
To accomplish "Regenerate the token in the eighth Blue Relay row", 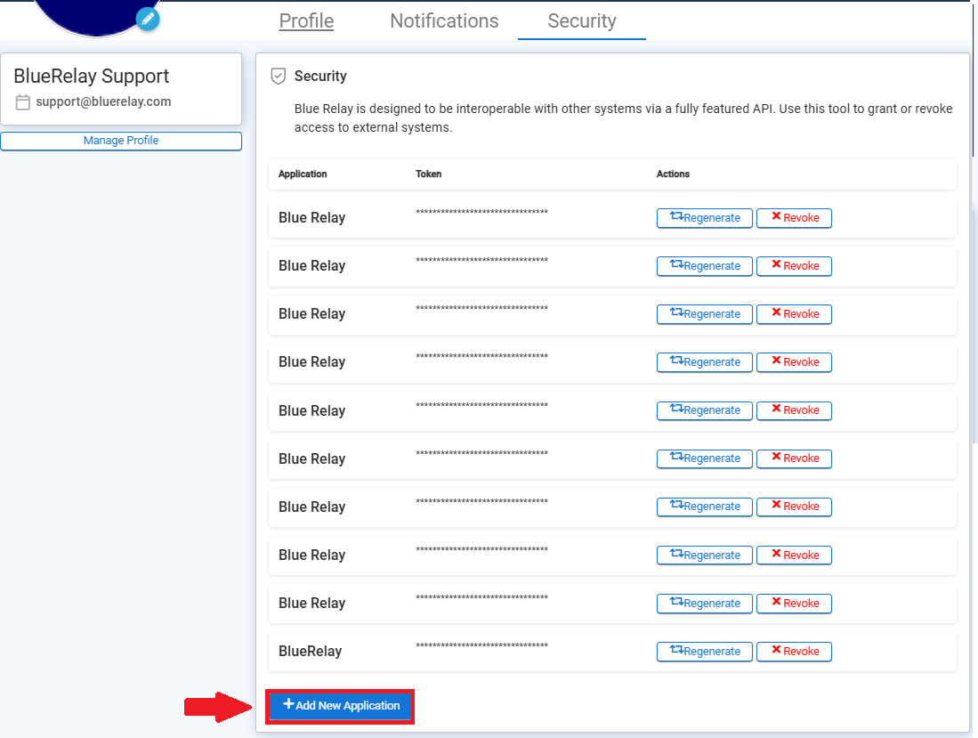I will tap(705, 556).
